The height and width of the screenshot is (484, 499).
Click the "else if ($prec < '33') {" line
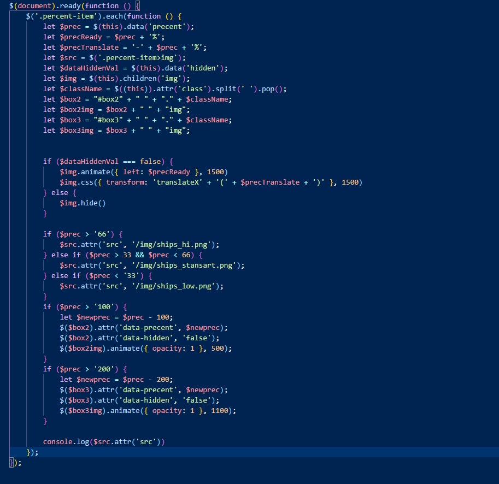(x=98, y=276)
